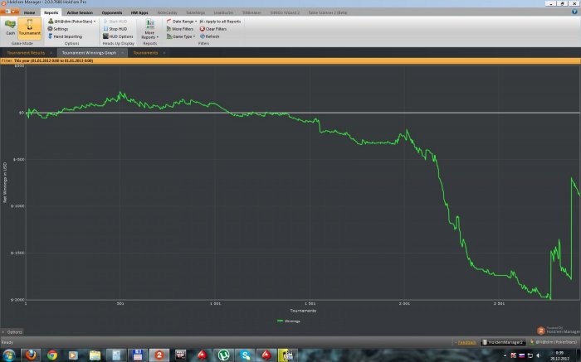Open Skype from the taskbar
581x362 pixels.
click(245, 355)
